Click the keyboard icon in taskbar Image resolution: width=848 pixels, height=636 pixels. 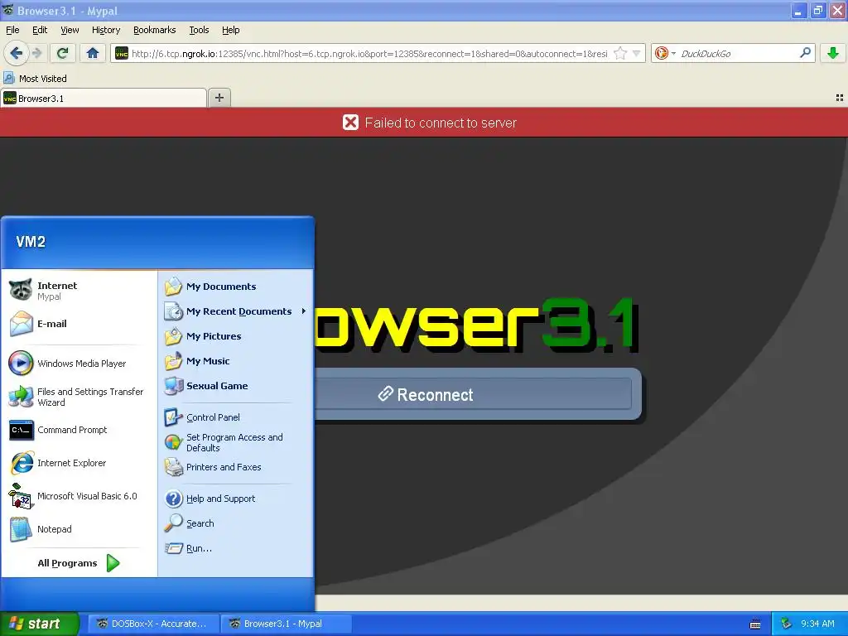[x=755, y=624]
